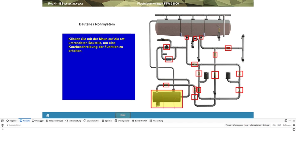Toggle the Anfragen console filter
The width and height of the screenshot is (296, 166).
286,125
